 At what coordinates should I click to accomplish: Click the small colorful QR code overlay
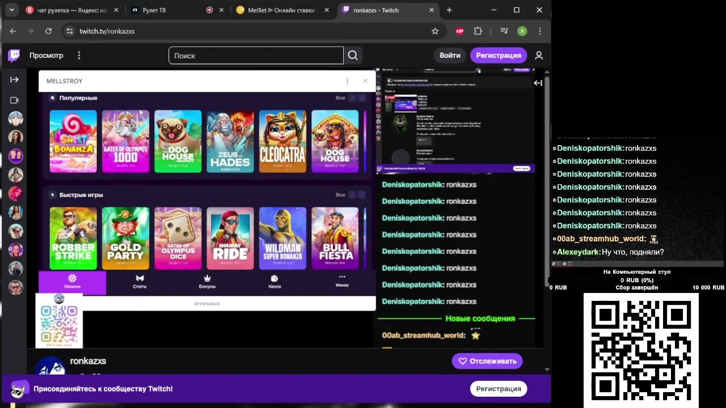click(x=59, y=321)
